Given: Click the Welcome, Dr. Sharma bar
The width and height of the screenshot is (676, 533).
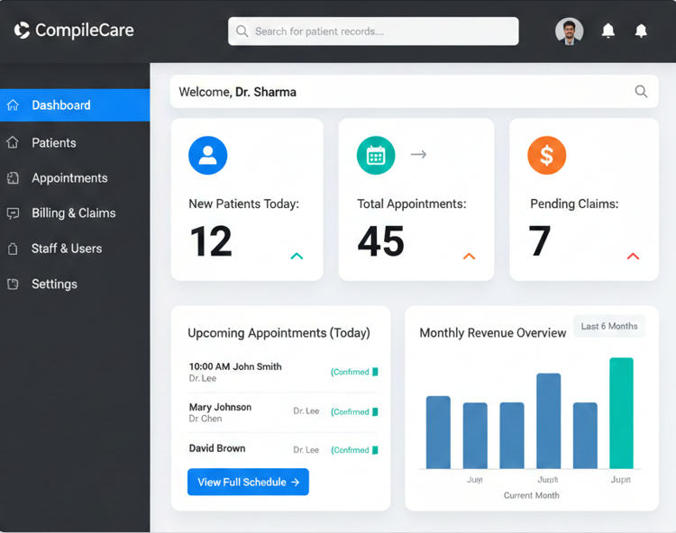Looking at the screenshot, I should [x=414, y=91].
